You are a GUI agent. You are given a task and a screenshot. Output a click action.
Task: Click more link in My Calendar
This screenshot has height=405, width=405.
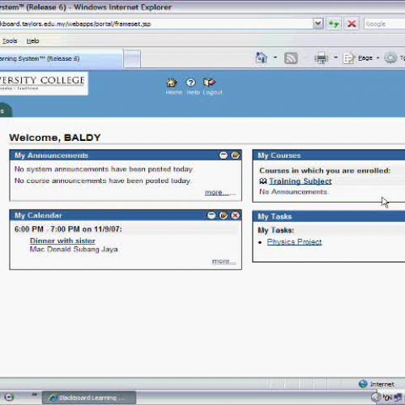[x=224, y=261]
